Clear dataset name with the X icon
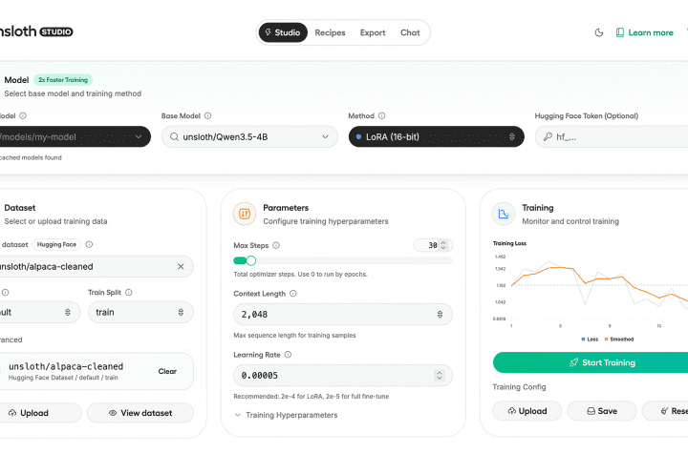Screen dimensions: 688x453 (181, 266)
